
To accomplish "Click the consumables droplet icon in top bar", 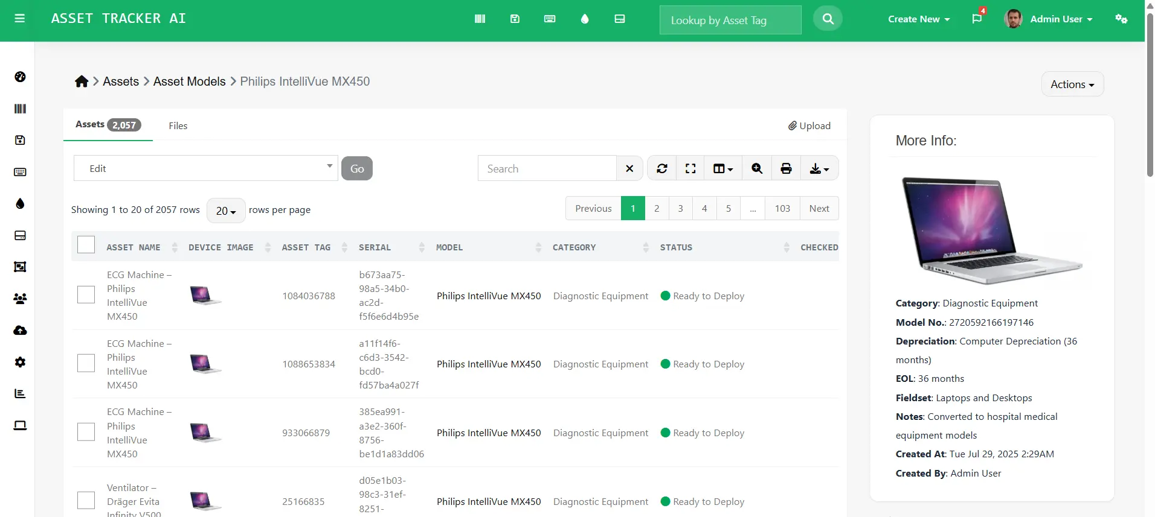I will tap(584, 19).
